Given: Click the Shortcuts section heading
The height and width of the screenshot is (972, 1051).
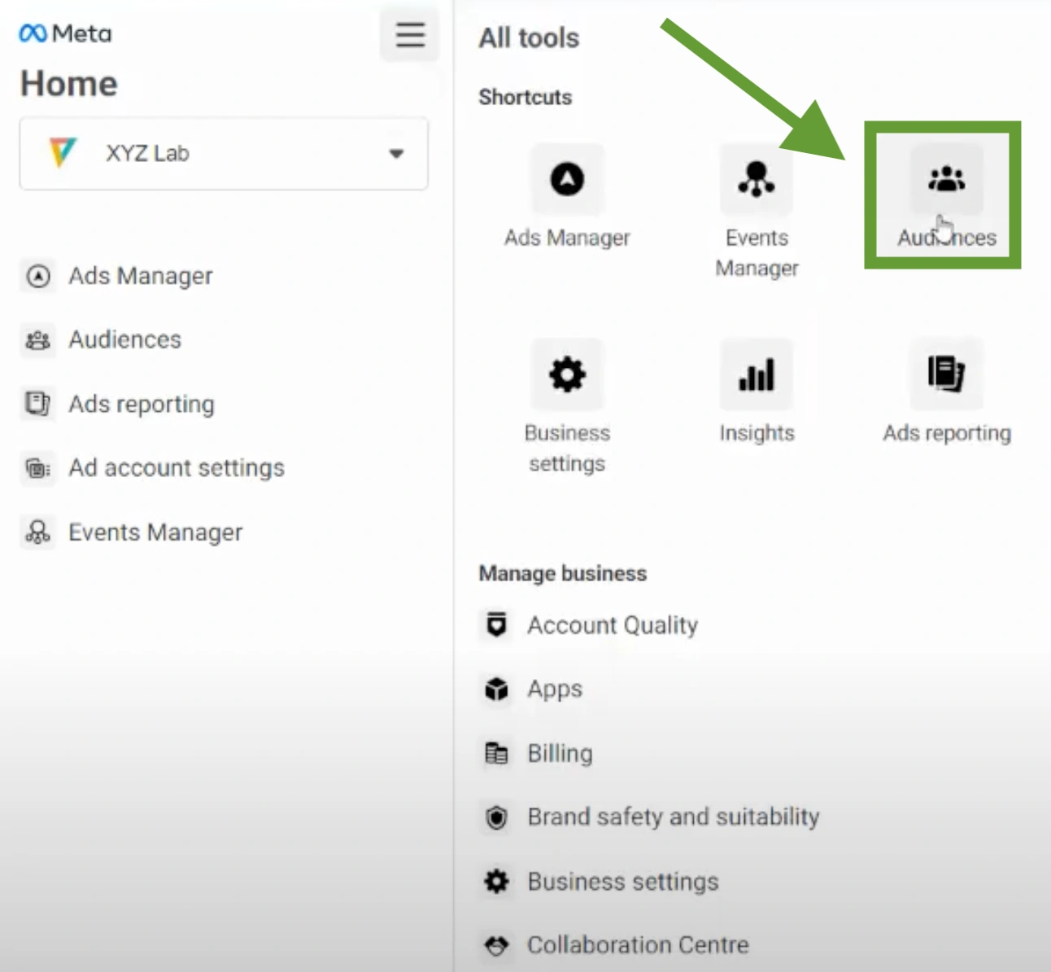Looking at the screenshot, I should pyautogui.click(x=525, y=97).
